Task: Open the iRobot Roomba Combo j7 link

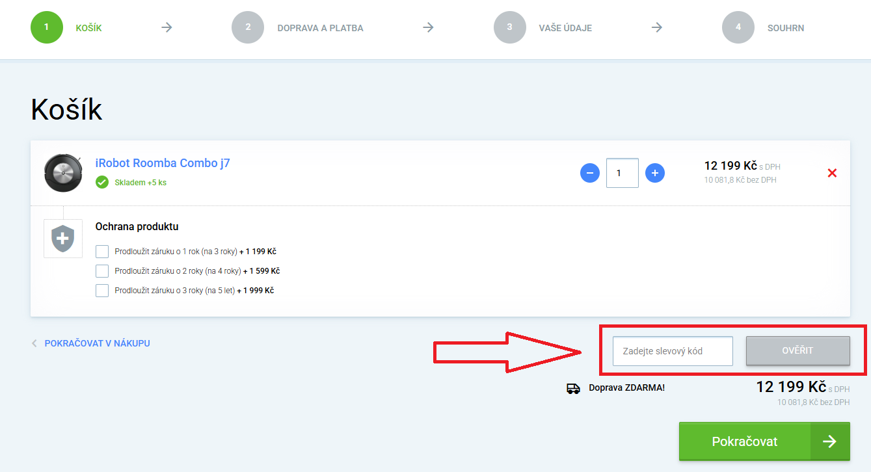Action: [x=163, y=163]
